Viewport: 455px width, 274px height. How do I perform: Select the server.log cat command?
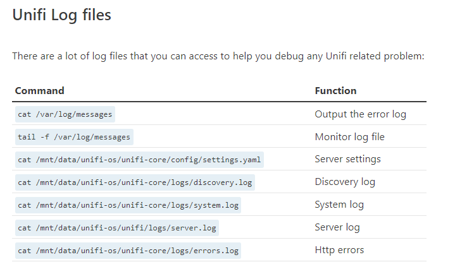(x=117, y=228)
